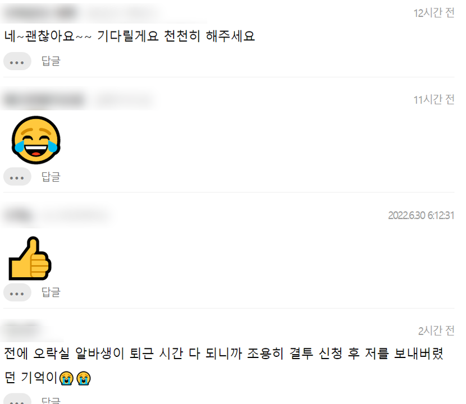Reply (답글) to the thumbs-up comment
Image resolution: width=466 pixels, height=404 pixels.
(x=51, y=292)
